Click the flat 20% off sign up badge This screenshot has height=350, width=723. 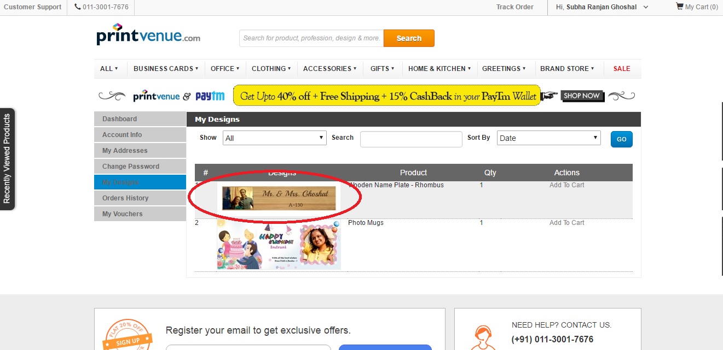pos(128,334)
